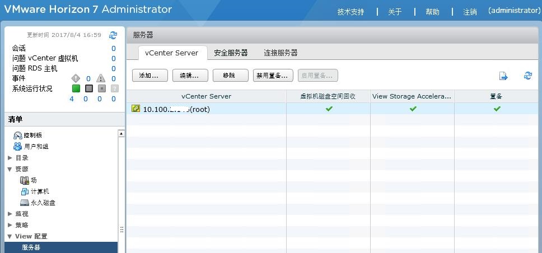
Task: Refresh the vCenter Server list
Action: point(528,76)
